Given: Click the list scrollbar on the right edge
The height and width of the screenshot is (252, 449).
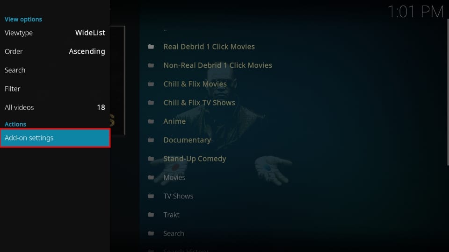Looking at the screenshot, I should [x=448, y=92].
